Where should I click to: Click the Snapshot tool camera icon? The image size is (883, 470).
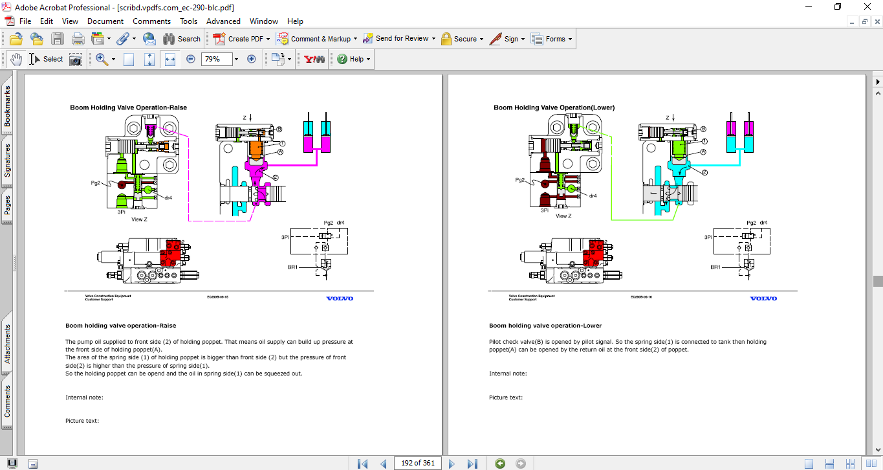pos(76,59)
